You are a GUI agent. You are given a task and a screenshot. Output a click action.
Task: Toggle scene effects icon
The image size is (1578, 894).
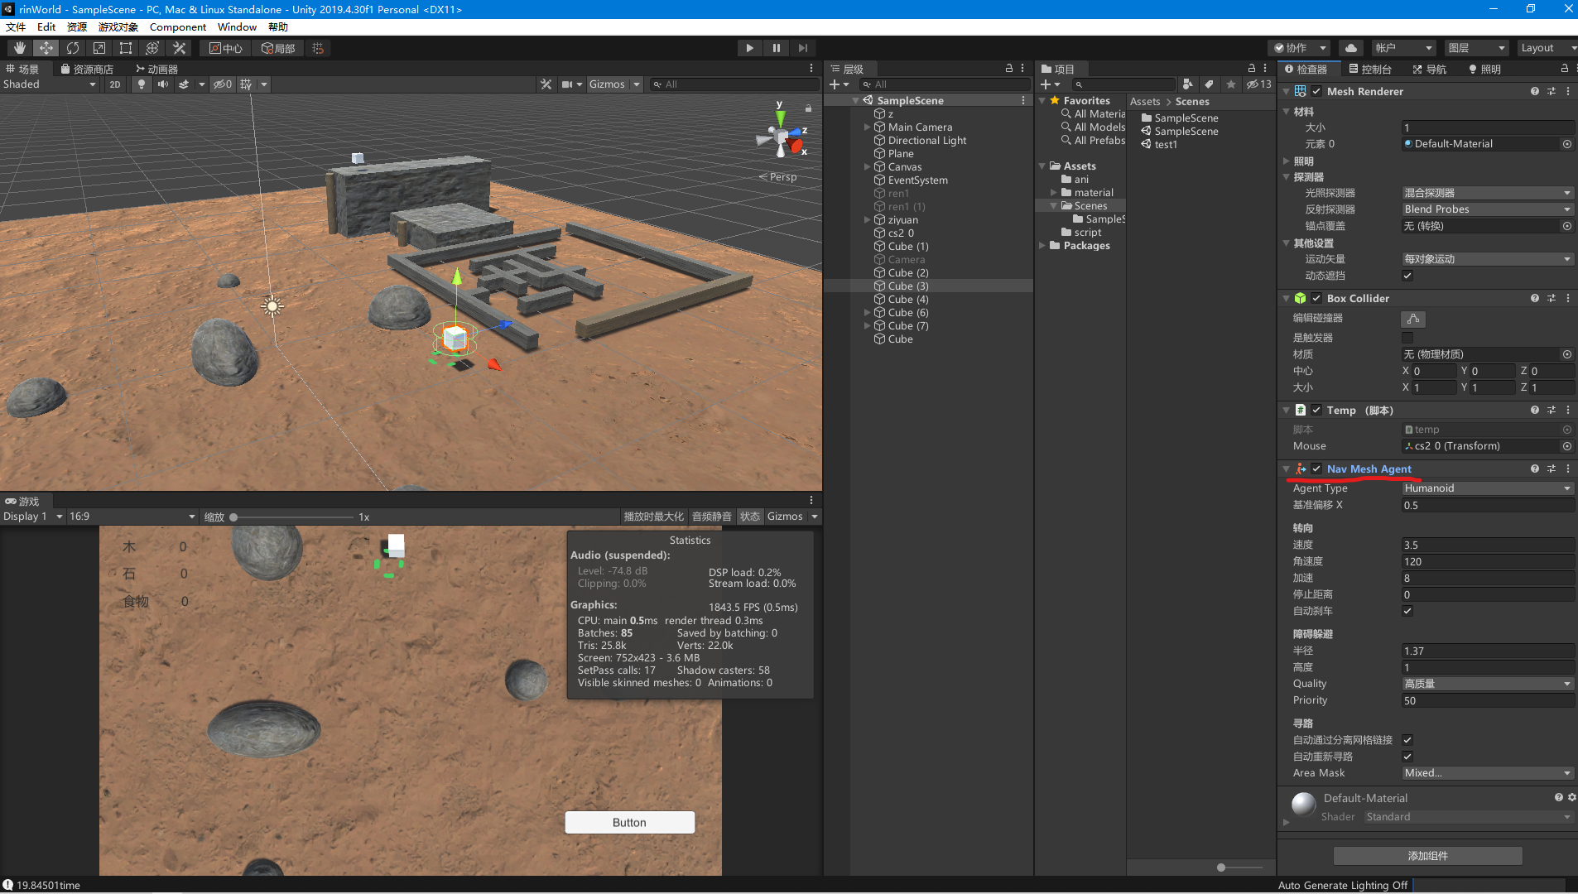pos(184,84)
